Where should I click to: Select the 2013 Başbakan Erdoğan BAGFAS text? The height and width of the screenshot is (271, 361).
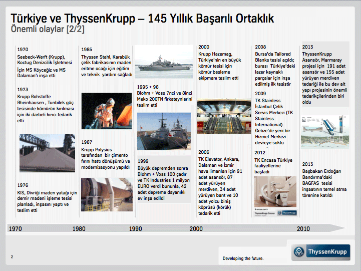tap(324, 180)
